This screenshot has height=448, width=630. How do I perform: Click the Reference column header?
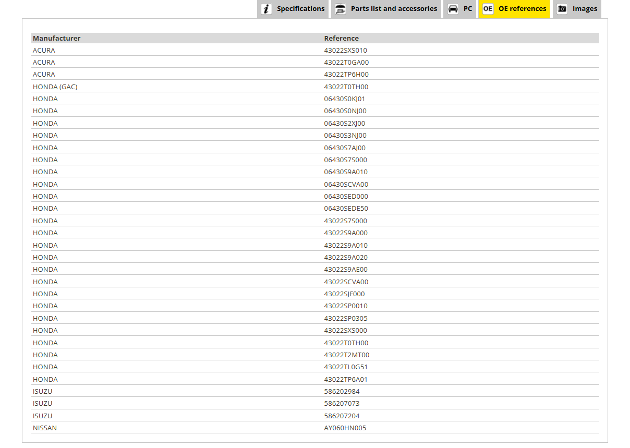(342, 38)
